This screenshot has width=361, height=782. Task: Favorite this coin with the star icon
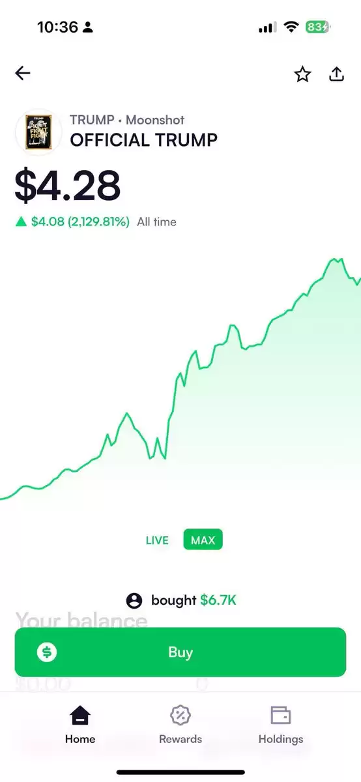[x=302, y=74]
